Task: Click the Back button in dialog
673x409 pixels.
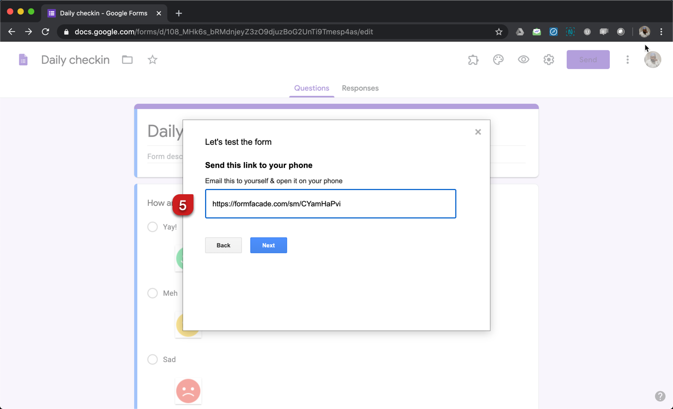Action: coord(223,245)
